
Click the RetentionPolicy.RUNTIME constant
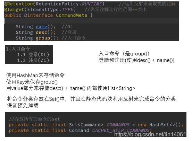coord(69,4)
